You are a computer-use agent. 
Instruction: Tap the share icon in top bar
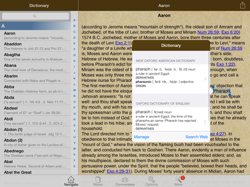coord(243,5)
